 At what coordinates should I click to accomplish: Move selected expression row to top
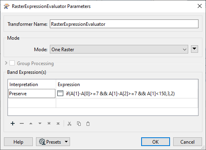[x=49, y=123]
